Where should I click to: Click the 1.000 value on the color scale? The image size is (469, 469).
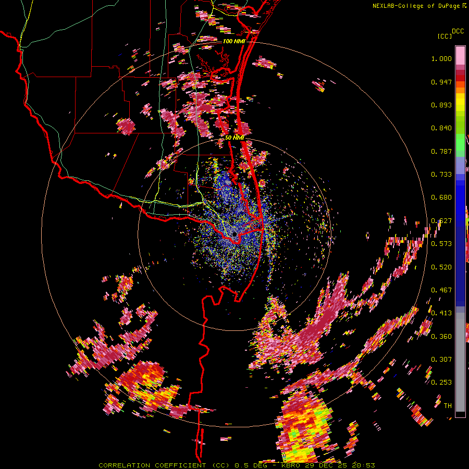[441, 58]
